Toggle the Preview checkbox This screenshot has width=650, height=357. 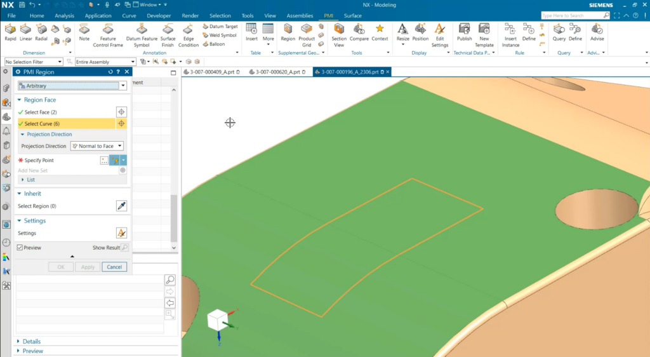pos(20,248)
